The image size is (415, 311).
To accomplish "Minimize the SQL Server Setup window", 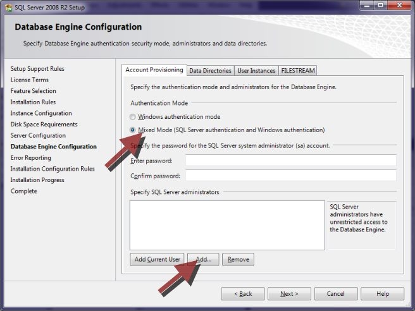I will point(367,5).
